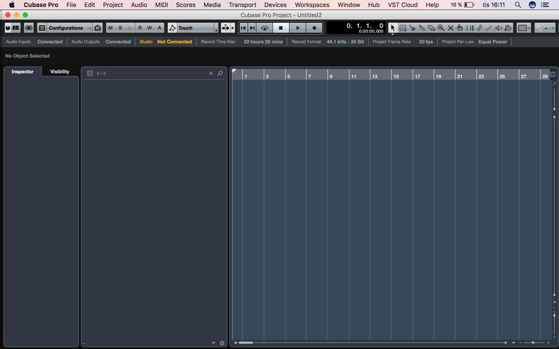This screenshot has height=349, width=559.
Task: Open the Project menu
Action: point(112,4)
